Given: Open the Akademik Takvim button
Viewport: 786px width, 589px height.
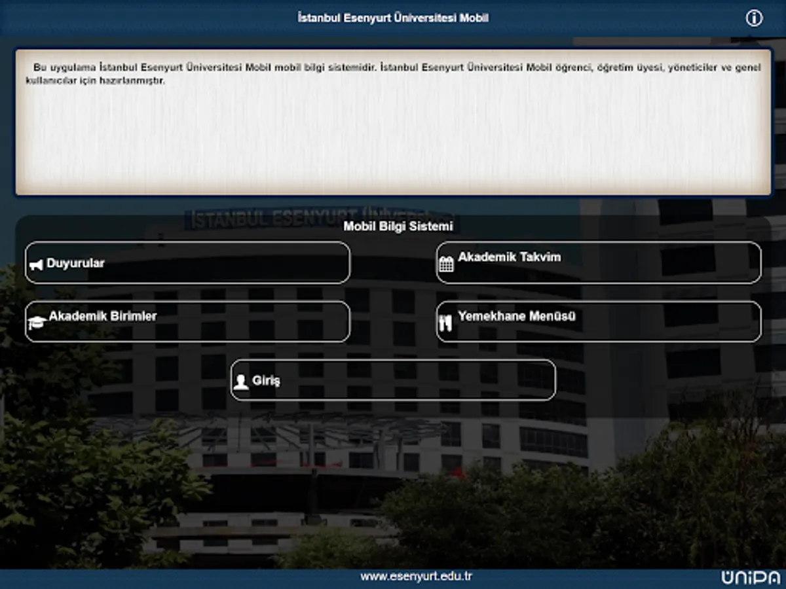Looking at the screenshot, I should coord(599,262).
